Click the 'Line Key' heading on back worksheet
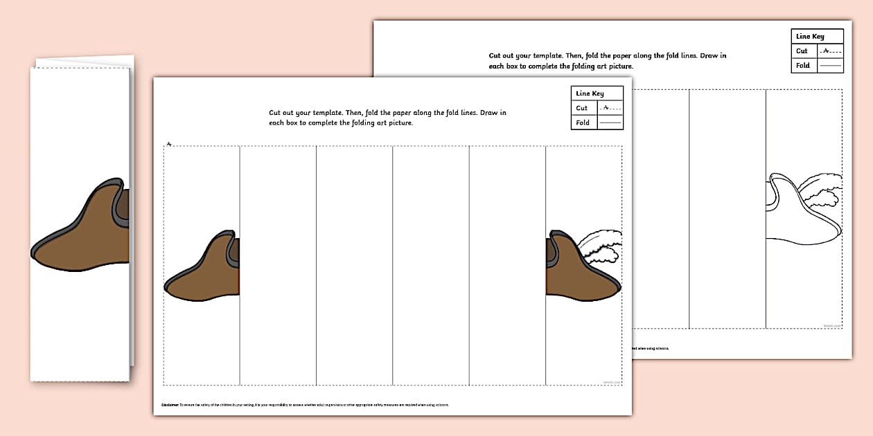 click(x=810, y=36)
